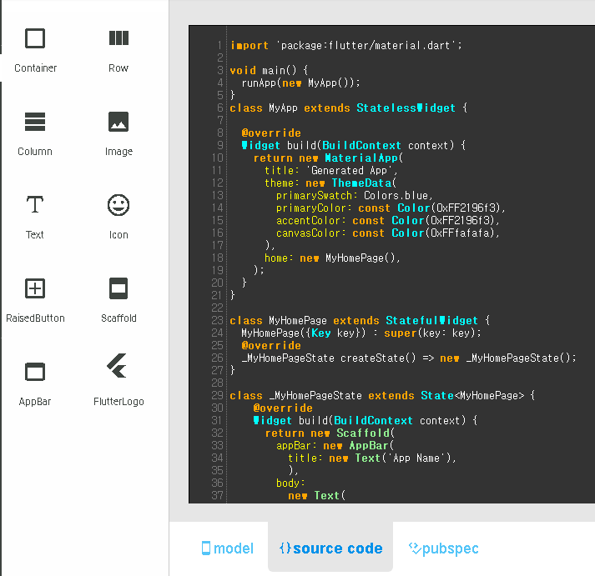This screenshot has height=576, width=595.
Task: Select the Text widget icon
Action: click(x=35, y=204)
